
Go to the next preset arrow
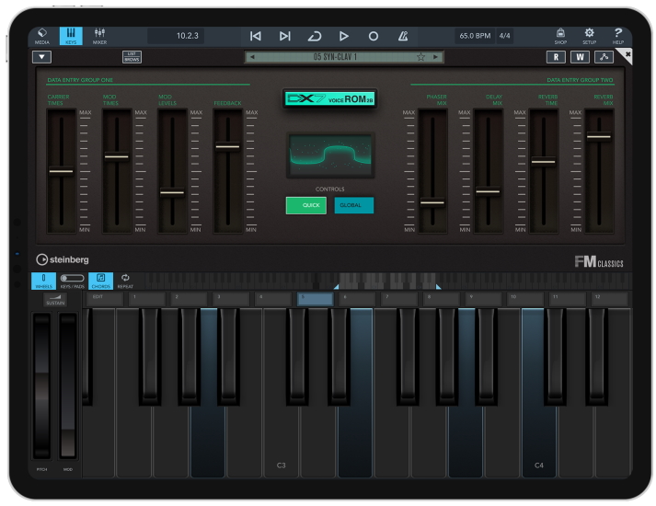(436, 57)
